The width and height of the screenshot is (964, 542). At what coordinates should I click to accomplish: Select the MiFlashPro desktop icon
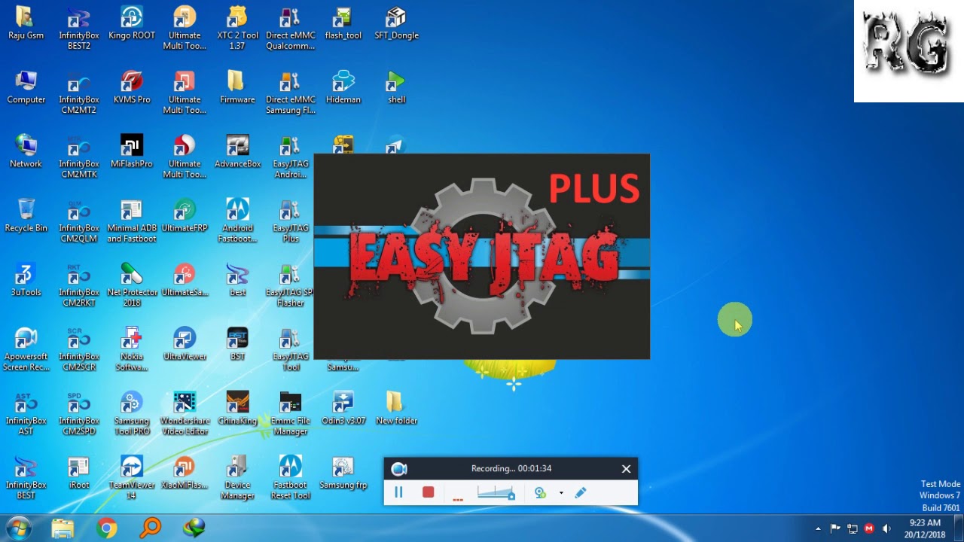click(x=132, y=151)
